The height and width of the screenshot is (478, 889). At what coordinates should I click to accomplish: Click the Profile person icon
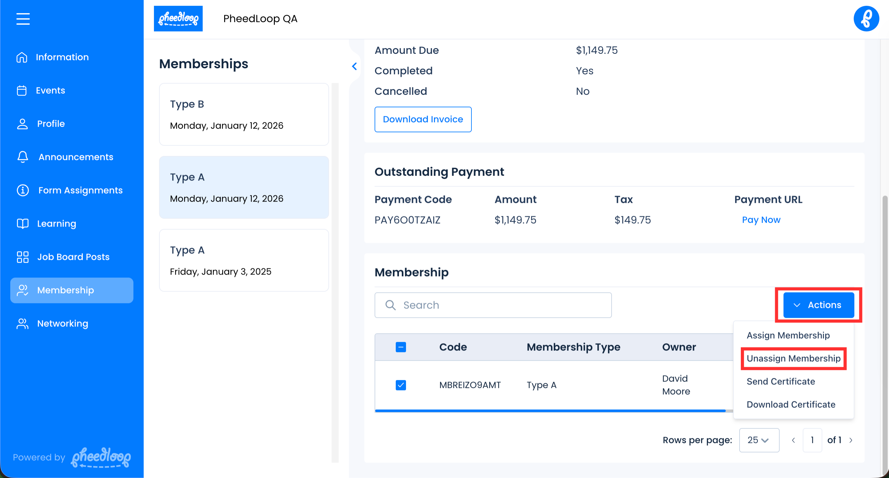pyautogui.click(x=22, y=124)
